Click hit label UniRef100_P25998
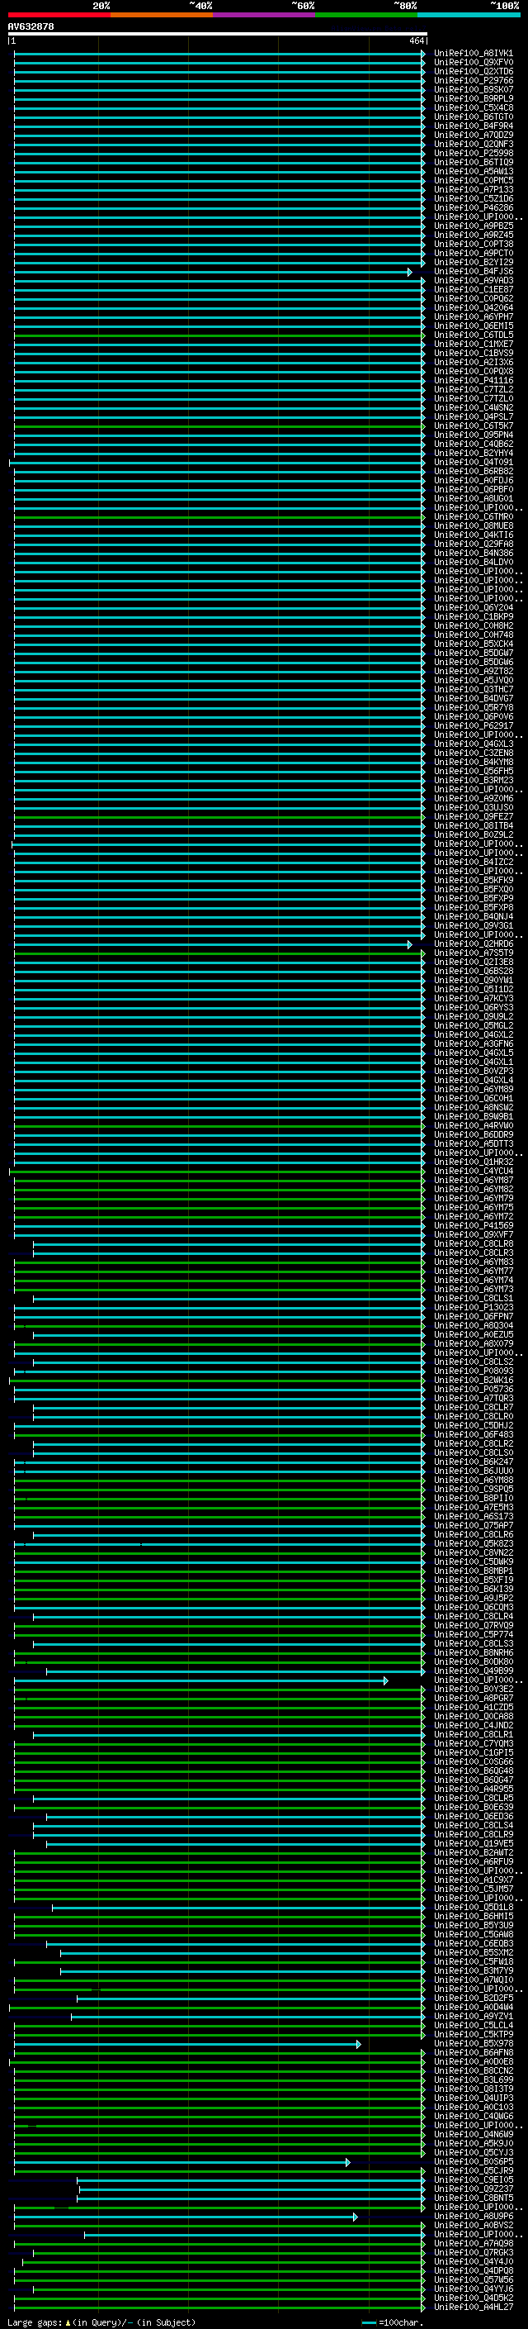This screenshot has width=528, height=2329. 473,153
